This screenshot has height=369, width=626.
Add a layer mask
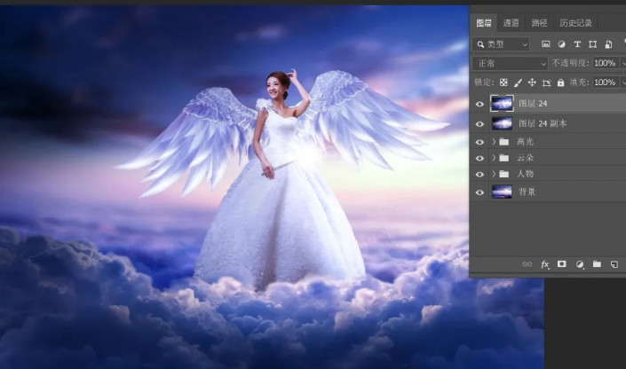pyautogui.click(x=562, y=263)
